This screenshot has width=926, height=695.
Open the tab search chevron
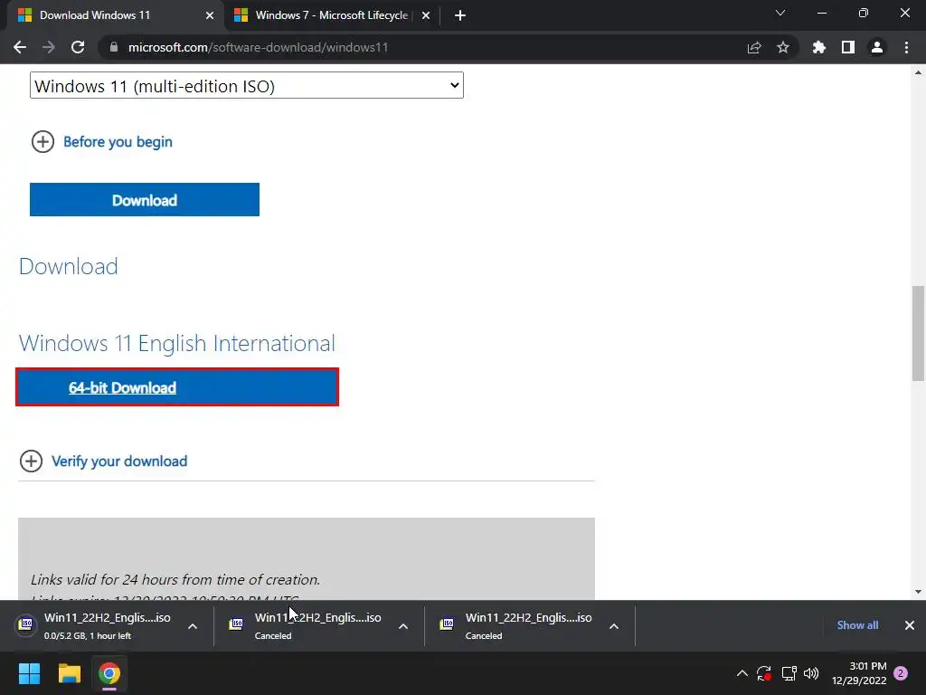[780, 13]
